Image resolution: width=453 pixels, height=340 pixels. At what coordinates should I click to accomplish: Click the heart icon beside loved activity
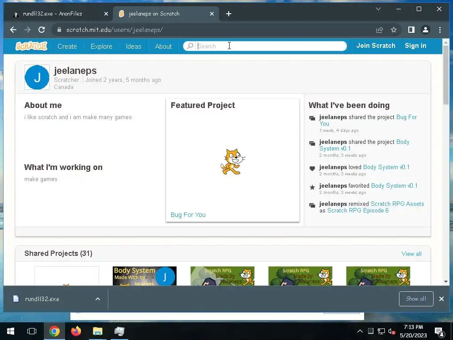tap(312, 169)
